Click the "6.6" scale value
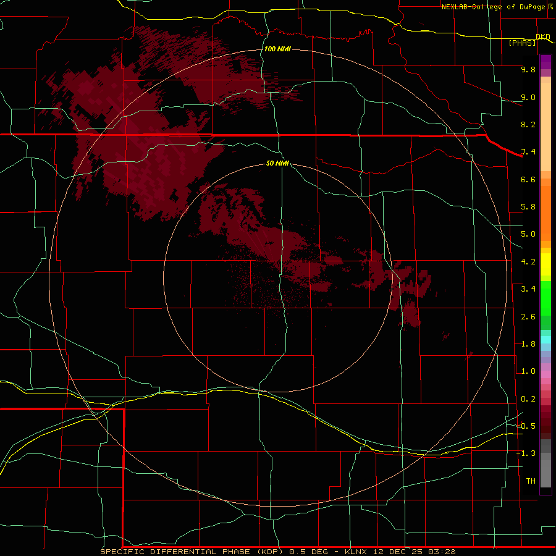The width and height of the screenshot is (556, 556). click(x=528, y=179)
